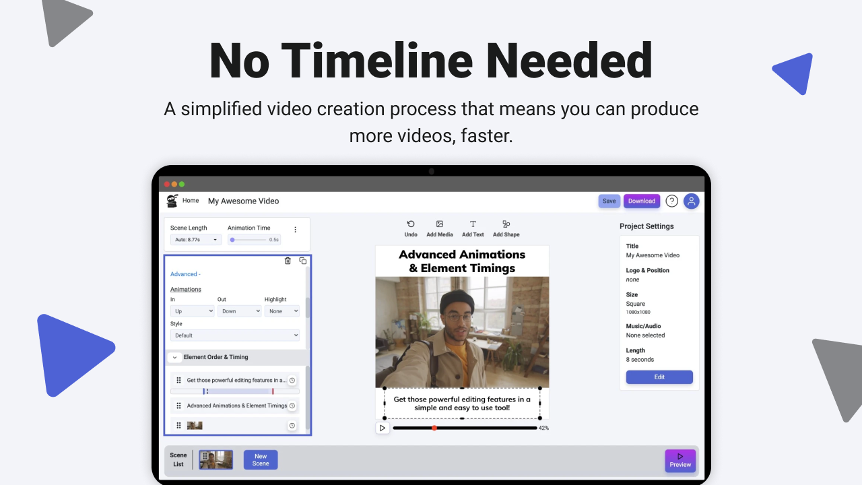The width and height of the screenshot is (862, 485).
Task: Open the help question mark icon
Action: tap(671, 201)
